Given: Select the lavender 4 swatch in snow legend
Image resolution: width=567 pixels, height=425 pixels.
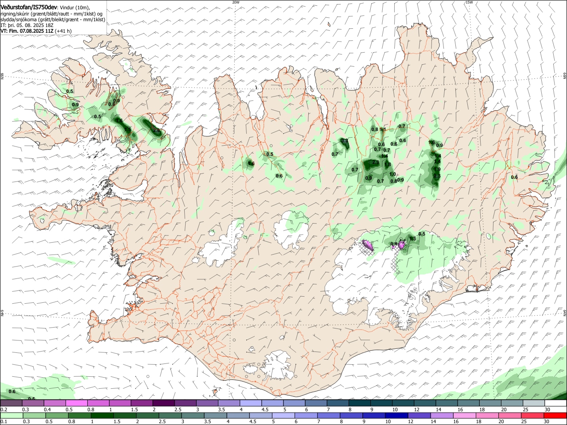Looking at the screenshot, I should 251,403.
